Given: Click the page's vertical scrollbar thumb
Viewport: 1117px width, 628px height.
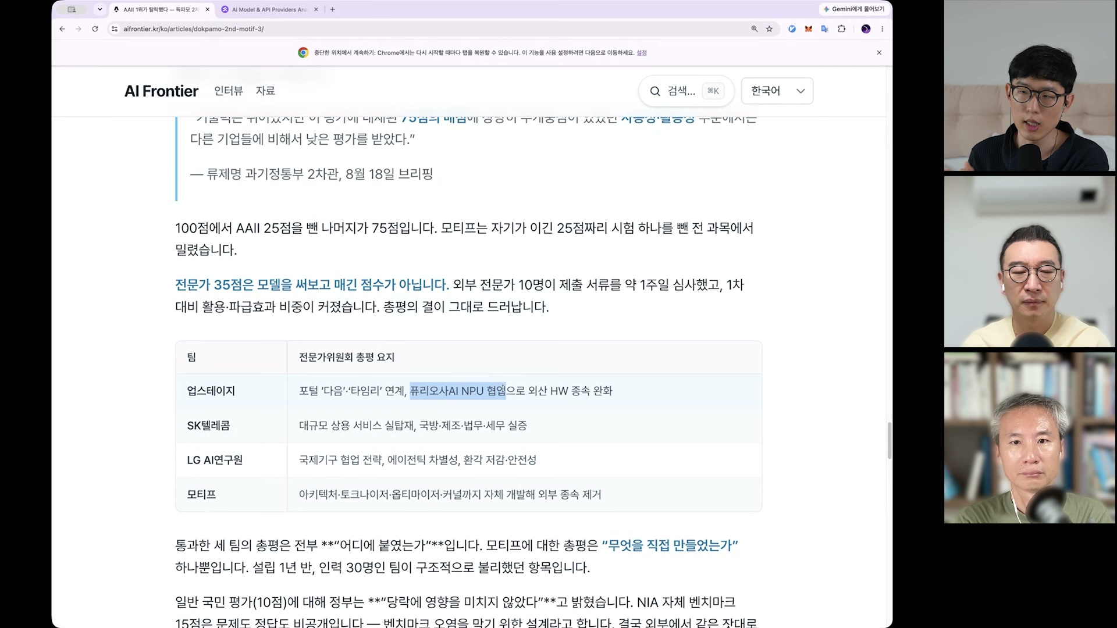Looking at the screenshot, I should [x=889, y=441].
